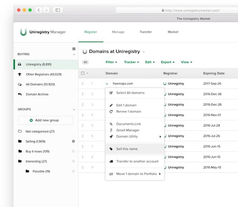Click the Uniregistry U logo in header
Viewport: 238px width, 207px height.
23,32
